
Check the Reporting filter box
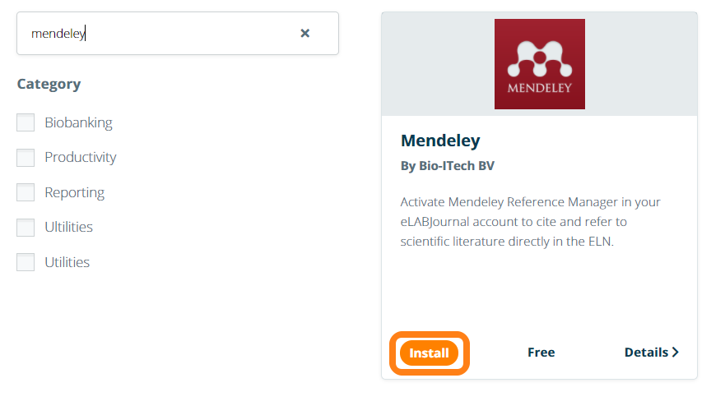26,192
